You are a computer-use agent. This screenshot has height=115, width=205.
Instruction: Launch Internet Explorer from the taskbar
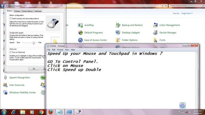pyautogui.click(x=13, y=112)
